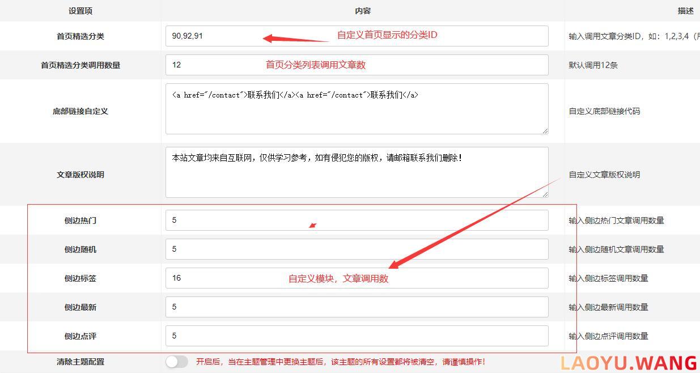The height and width of the screenshot is (373, 700).
Task: Grab the resize handle of 底部链接自定义 textarea
Action: click(545, 131)
